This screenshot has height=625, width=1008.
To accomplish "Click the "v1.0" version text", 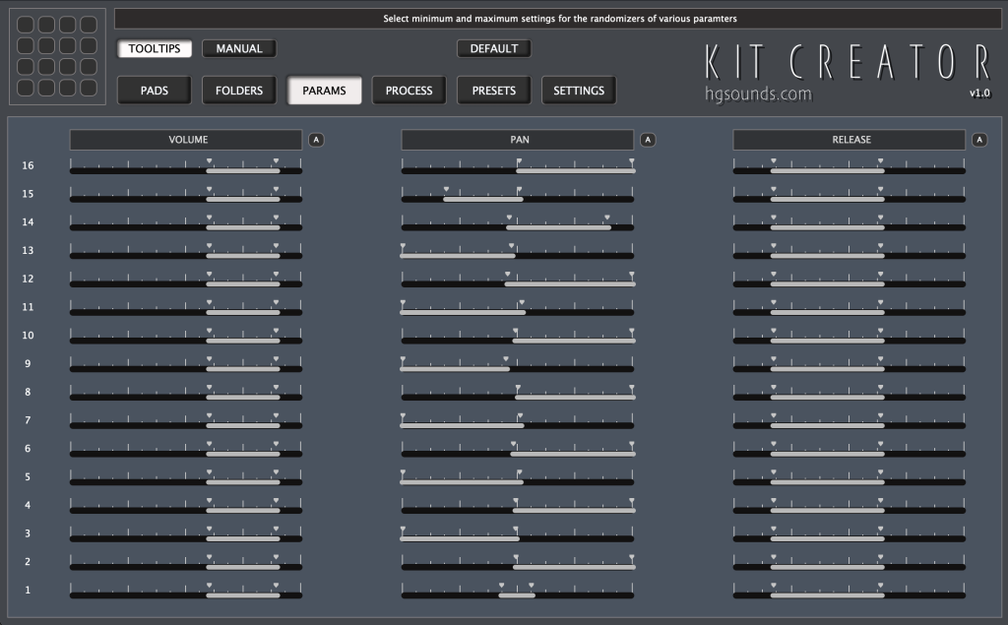I will coord(979,94).
